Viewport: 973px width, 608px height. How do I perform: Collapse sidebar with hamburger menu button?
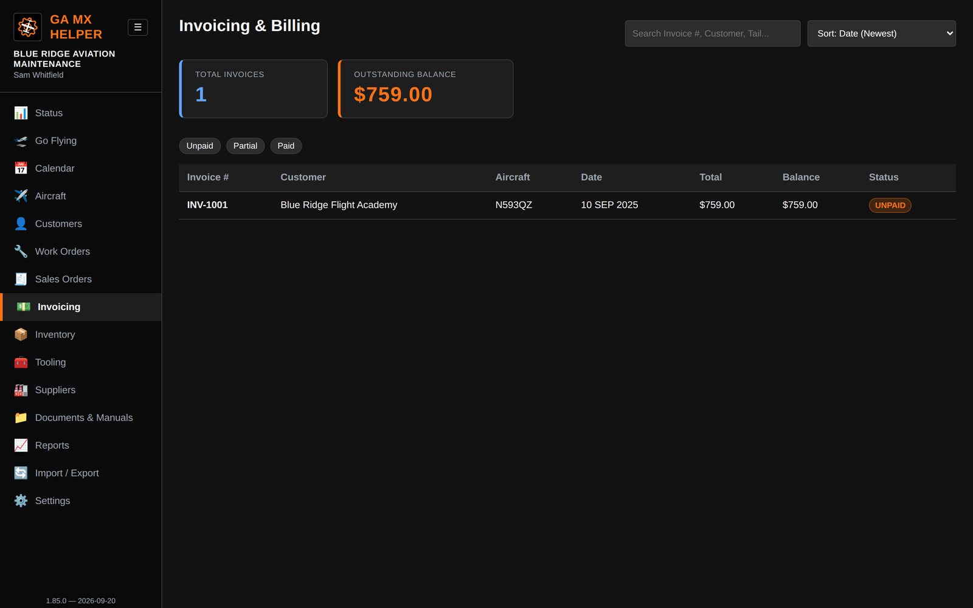pyautogui.click(x=137, y=27)
